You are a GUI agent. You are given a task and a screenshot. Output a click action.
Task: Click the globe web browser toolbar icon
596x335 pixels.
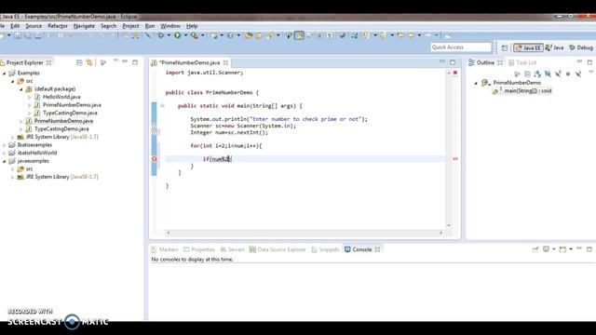click(x=342, y=35)
